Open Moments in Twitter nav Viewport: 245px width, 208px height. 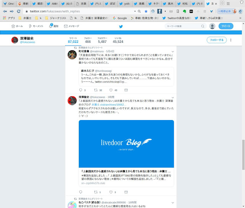[36, 26]
